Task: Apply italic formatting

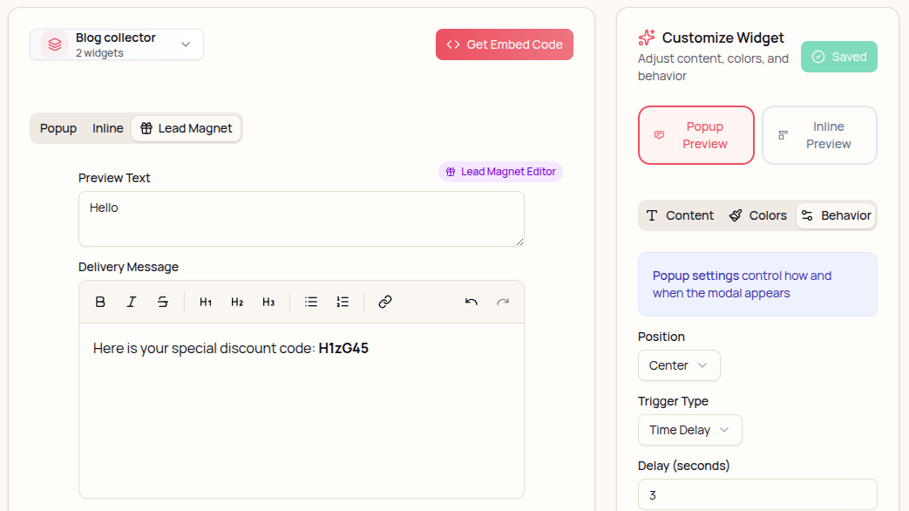Action: [x=132, y=301]
